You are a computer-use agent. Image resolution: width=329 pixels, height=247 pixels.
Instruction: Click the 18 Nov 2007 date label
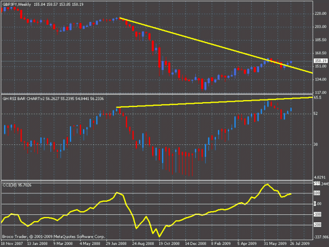coord(12,243)
